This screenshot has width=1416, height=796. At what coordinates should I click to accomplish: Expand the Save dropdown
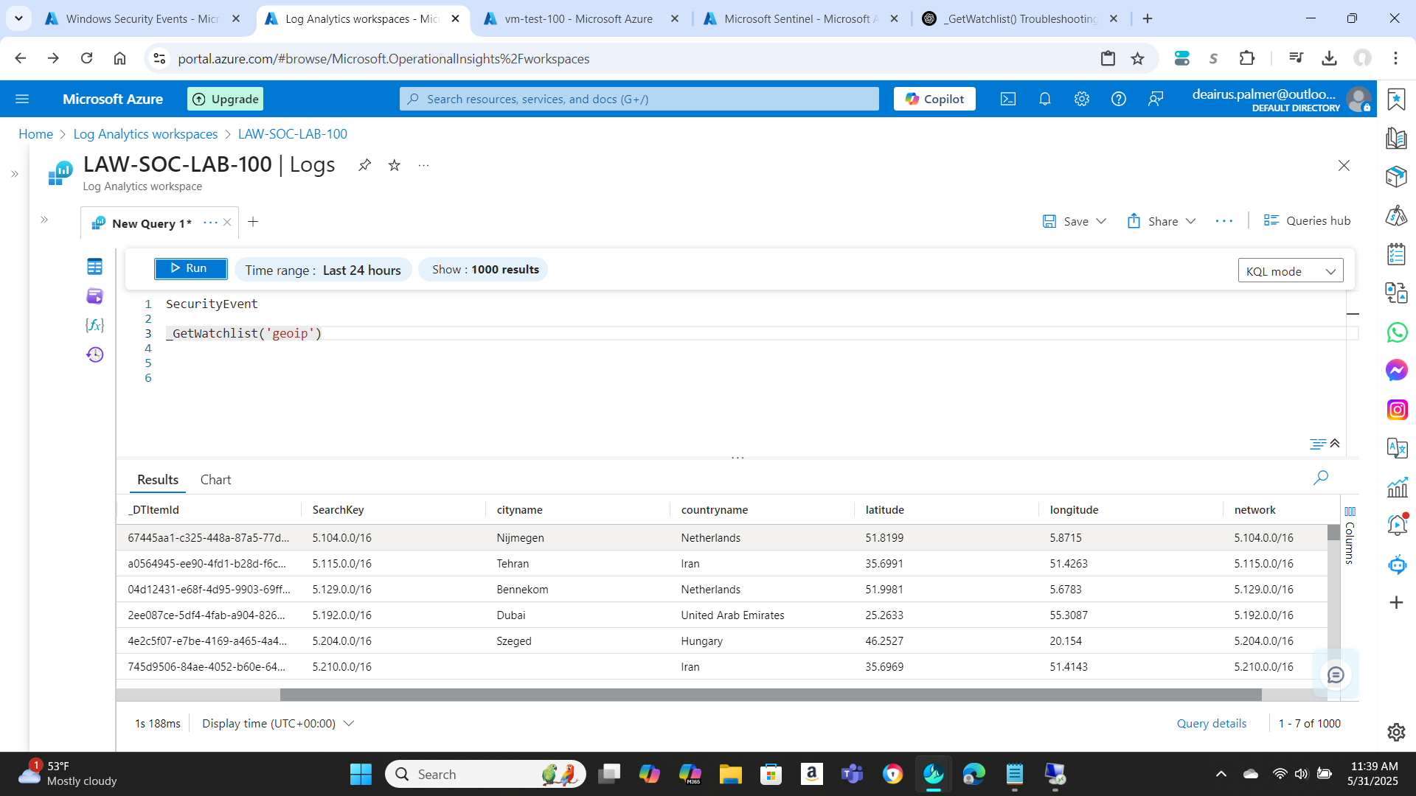1101,221
